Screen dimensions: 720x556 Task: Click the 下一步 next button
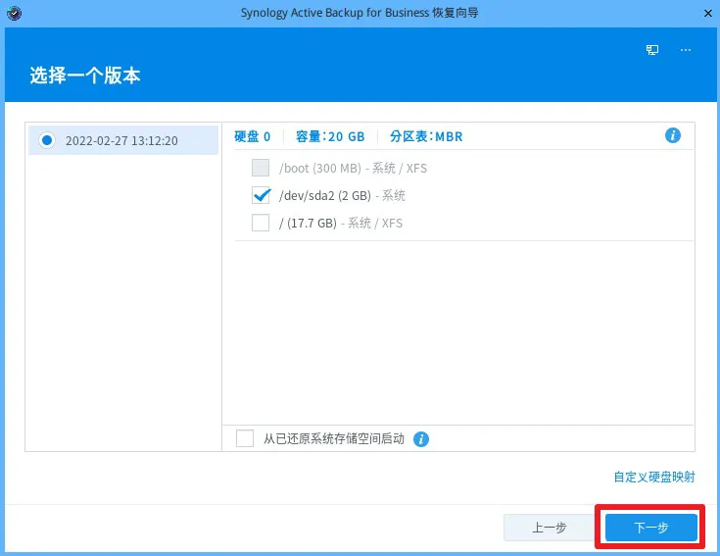pos(651,528)
